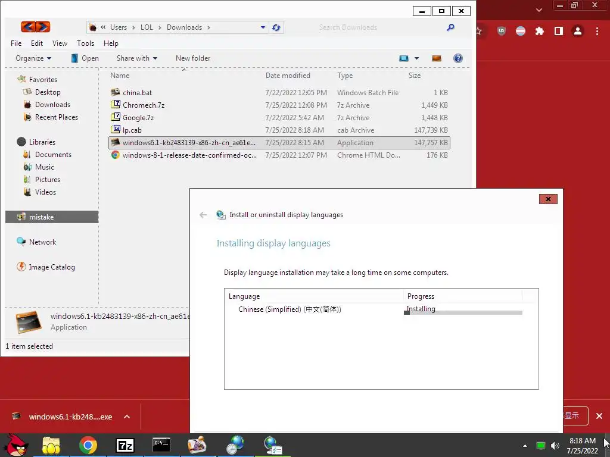Click Chrome side panel icon
610x457 pixels.
(559, 31)
